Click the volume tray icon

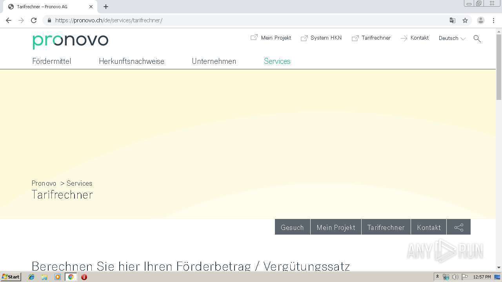[455, 277]
